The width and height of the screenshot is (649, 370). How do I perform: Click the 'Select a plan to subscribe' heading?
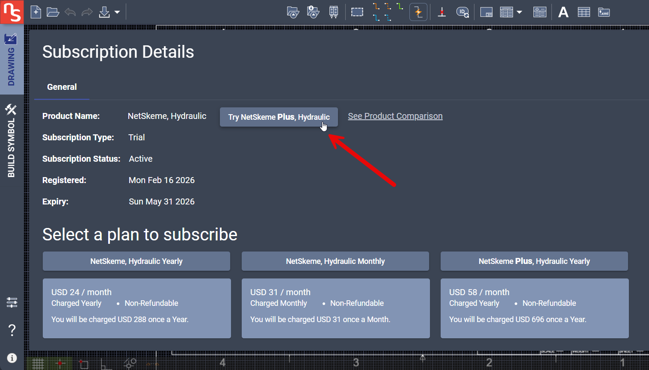pos(140,234)
